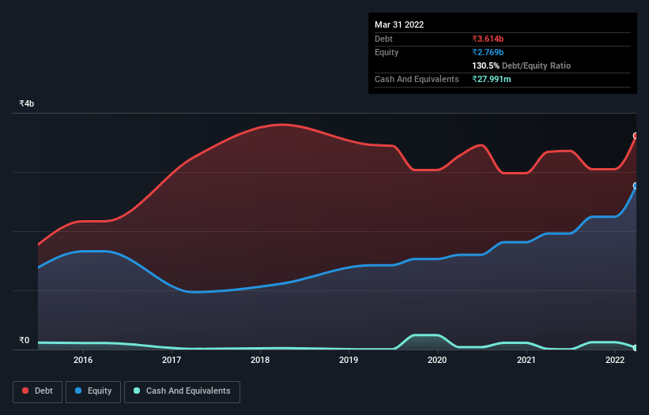Image resolution: width=649 pixels, height=415 pixels.
Task: Click the 2021 x-axis label
Action: 526,360
